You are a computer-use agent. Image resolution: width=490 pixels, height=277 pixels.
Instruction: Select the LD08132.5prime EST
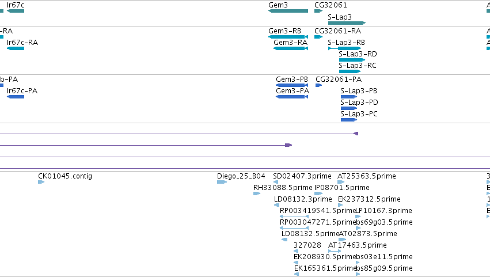(x=284, y=240)
